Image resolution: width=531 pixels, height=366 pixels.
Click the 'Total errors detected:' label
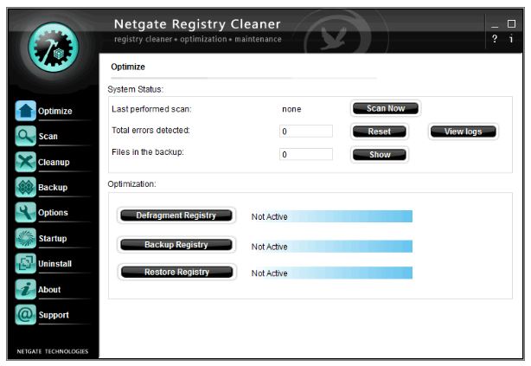[x=150, y=131]
